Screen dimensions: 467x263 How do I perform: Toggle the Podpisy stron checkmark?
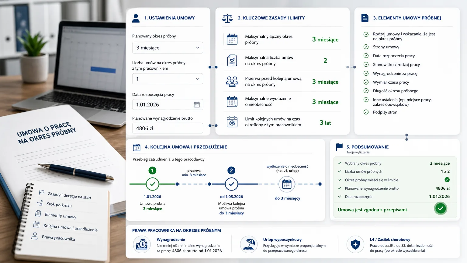coord(366,112)
